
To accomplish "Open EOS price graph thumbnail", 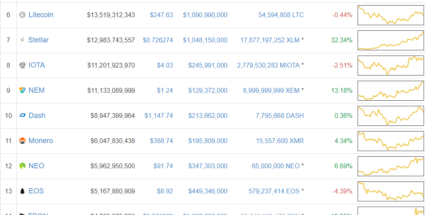I will click(391, 191).
